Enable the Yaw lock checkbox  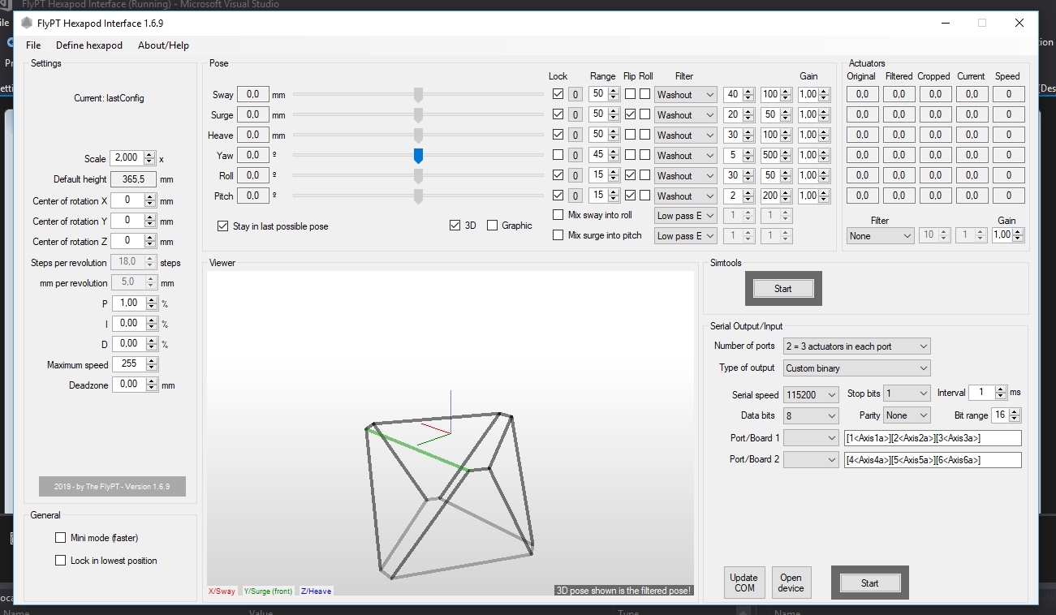558,155
